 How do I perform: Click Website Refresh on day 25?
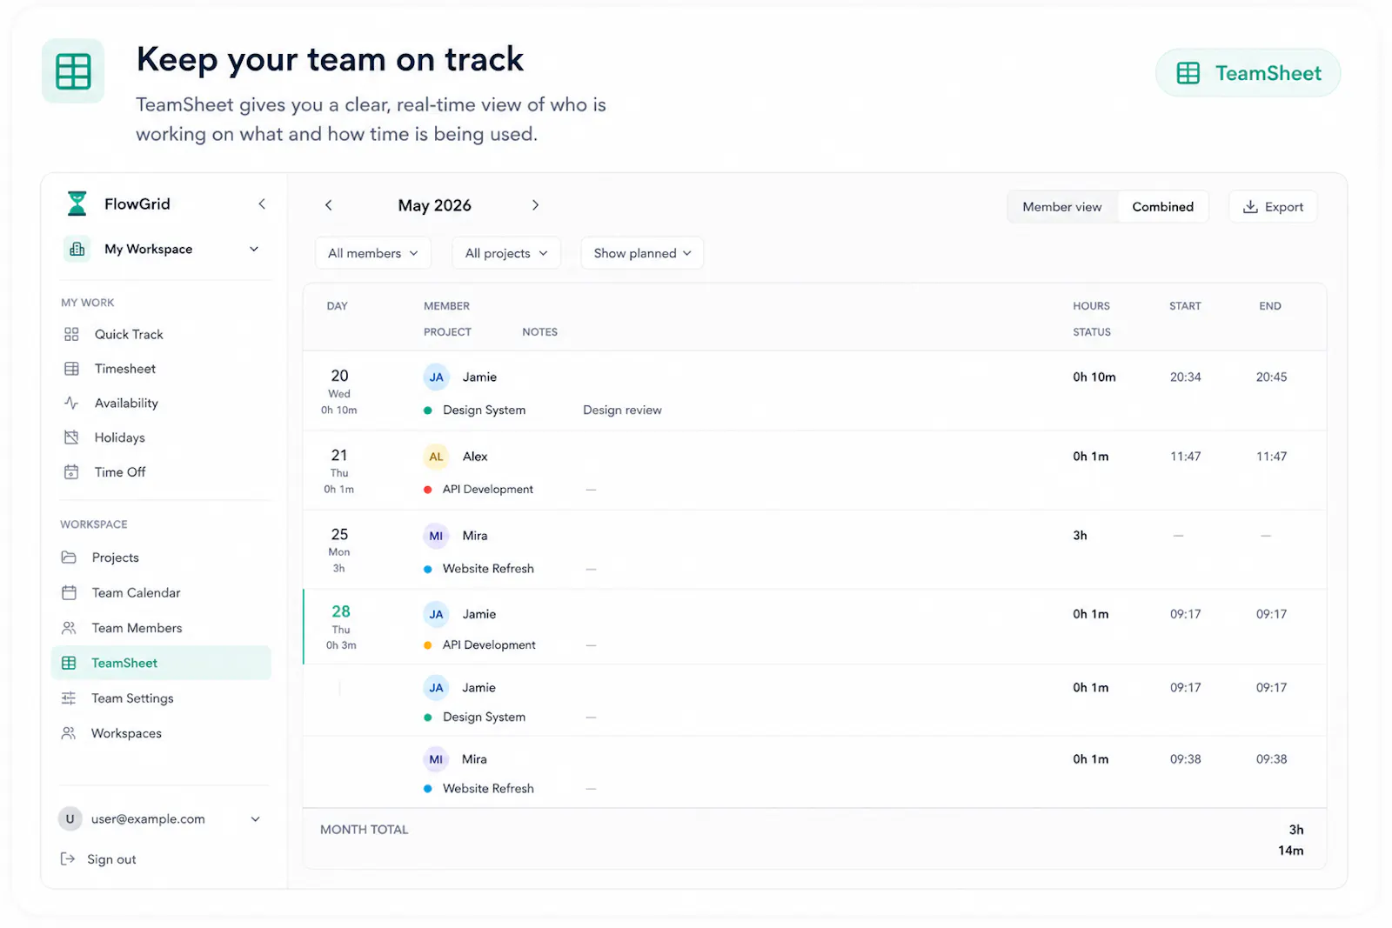click(488, 569)
